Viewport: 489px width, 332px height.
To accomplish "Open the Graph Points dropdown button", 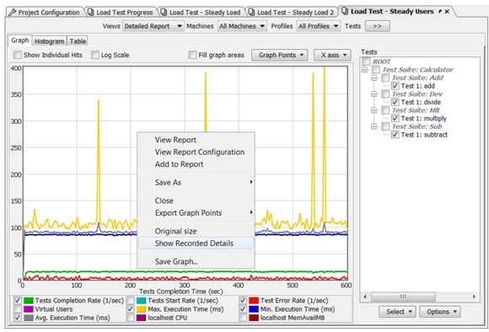I will pos(279,55).
